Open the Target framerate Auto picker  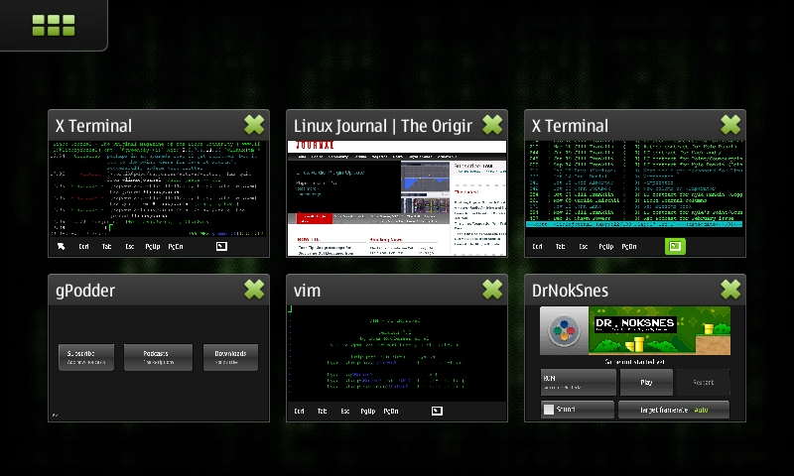[673, 409]
